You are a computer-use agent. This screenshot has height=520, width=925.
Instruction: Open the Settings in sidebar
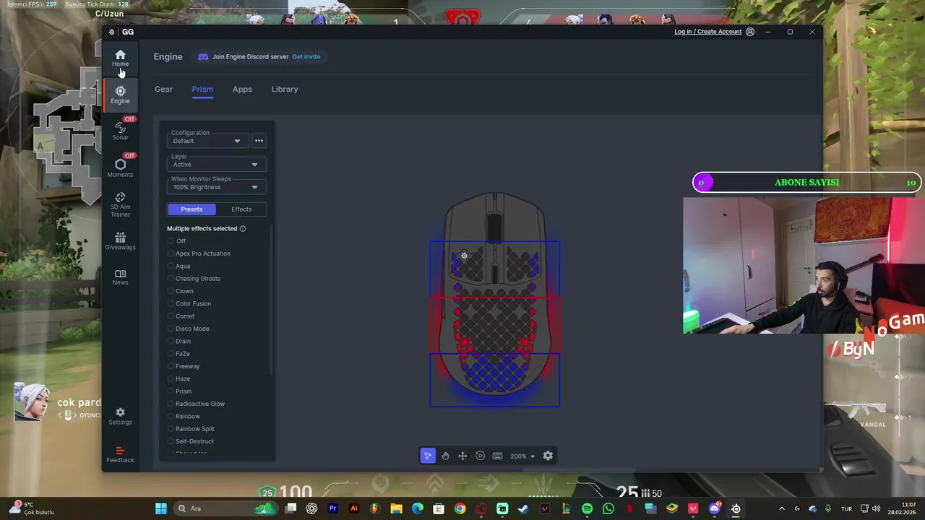tap(120, 417)
